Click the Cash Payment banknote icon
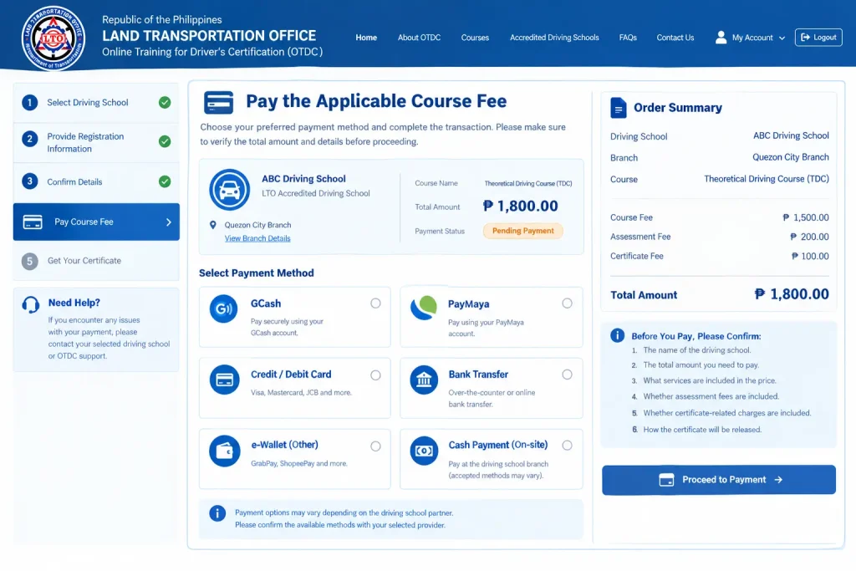Image resolution: width=856 pixels, height=571 pixels. click(x=424, y=451)
